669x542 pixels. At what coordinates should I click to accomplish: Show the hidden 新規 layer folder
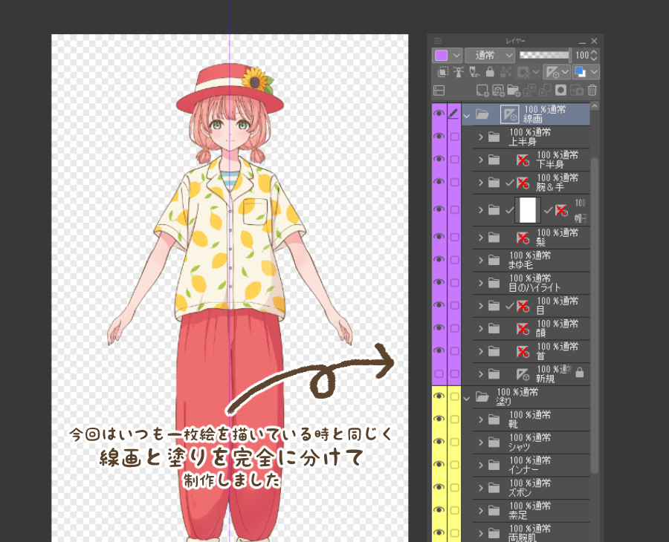point(439,374)
